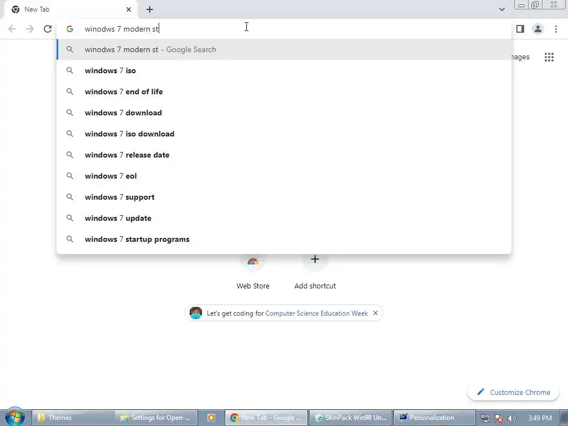Switch to SkinPack Win98 taskbar window
Screen dimensions: 568x426
click(x=351, y=418)
